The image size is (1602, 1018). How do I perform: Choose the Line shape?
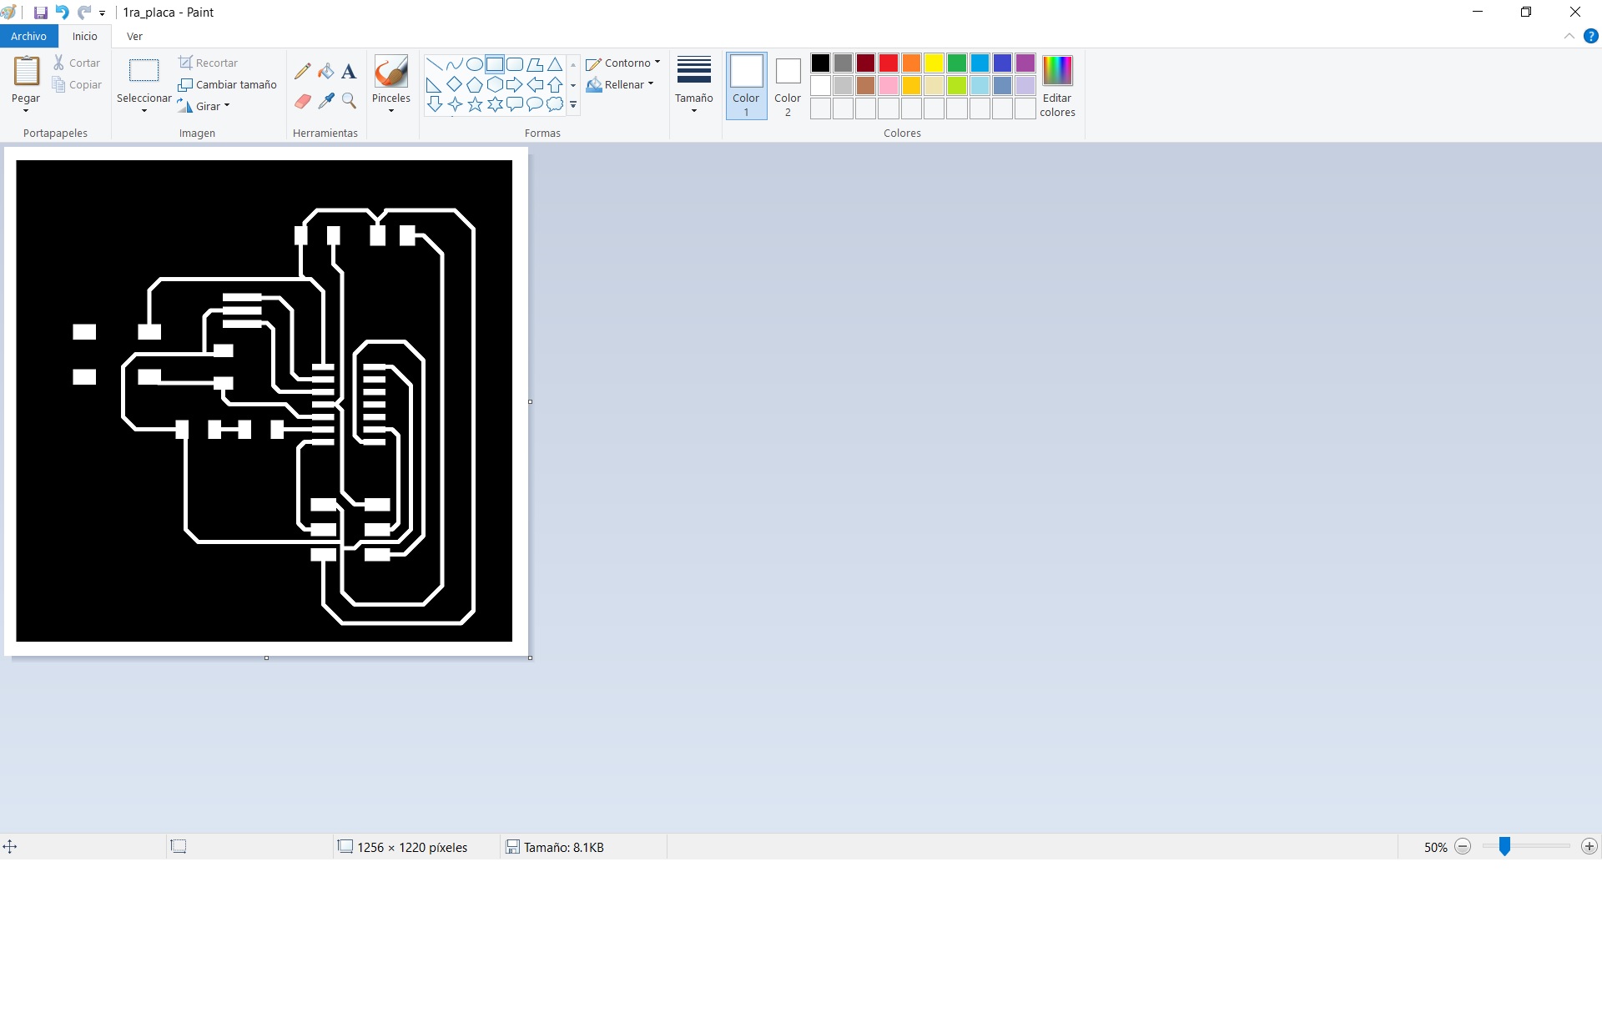tap(434, 64)
